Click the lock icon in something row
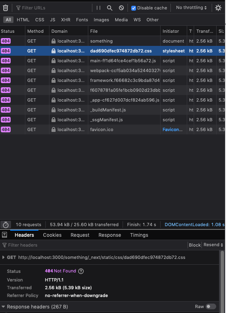The width and height of the screenshot is (226, 313). pos(54,41)
